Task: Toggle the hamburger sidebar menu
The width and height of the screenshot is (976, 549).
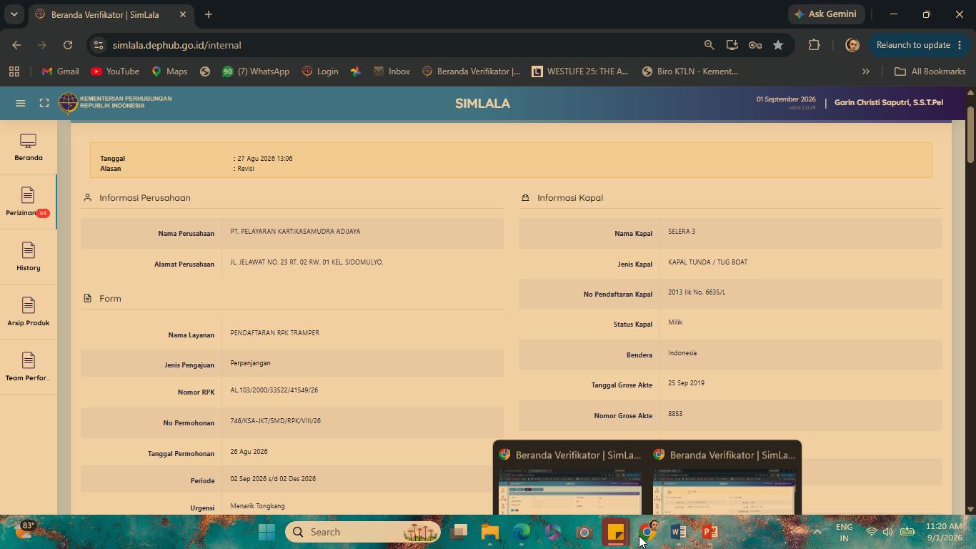Action: [21, 103]
